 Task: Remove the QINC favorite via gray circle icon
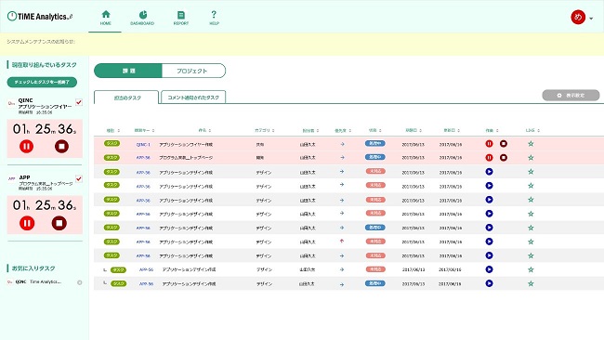tap(79, 282)
